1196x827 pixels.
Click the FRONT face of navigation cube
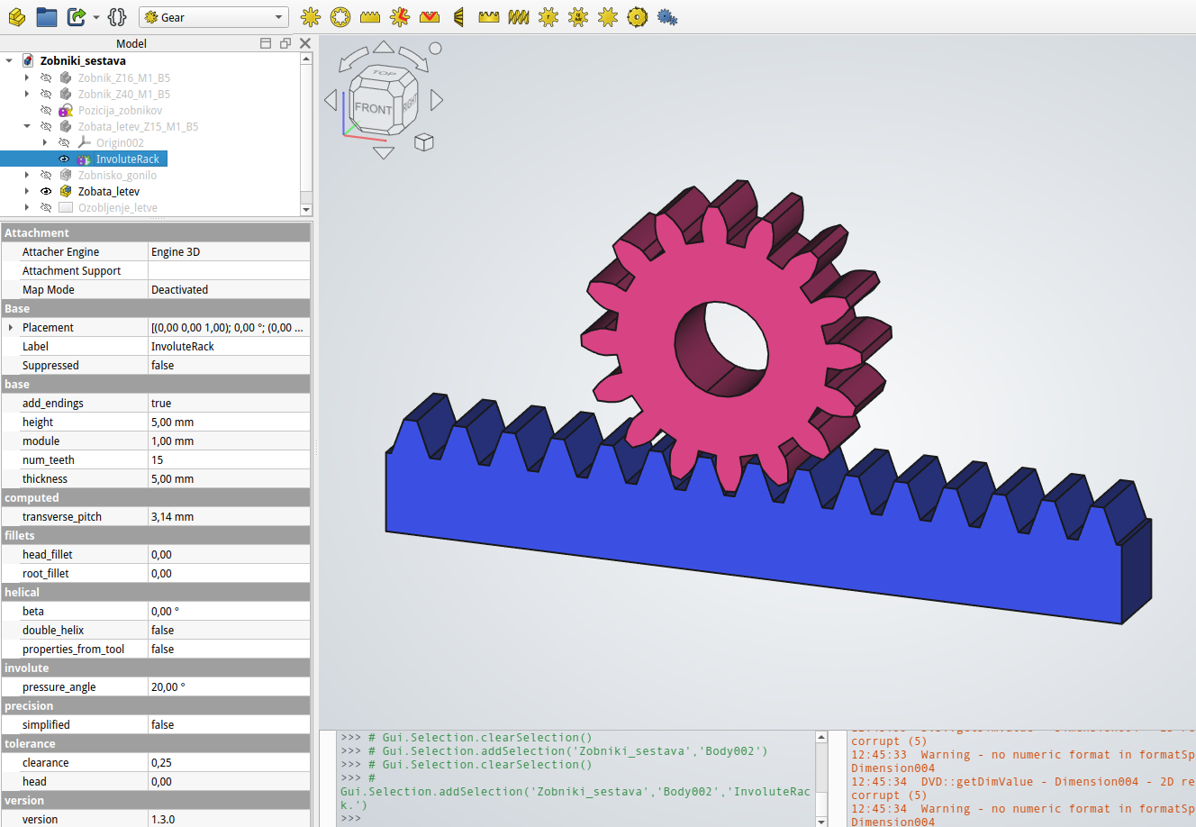click(372, 109)
